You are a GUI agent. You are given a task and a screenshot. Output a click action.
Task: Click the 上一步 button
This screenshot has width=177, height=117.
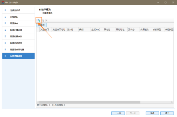[118, 113]
